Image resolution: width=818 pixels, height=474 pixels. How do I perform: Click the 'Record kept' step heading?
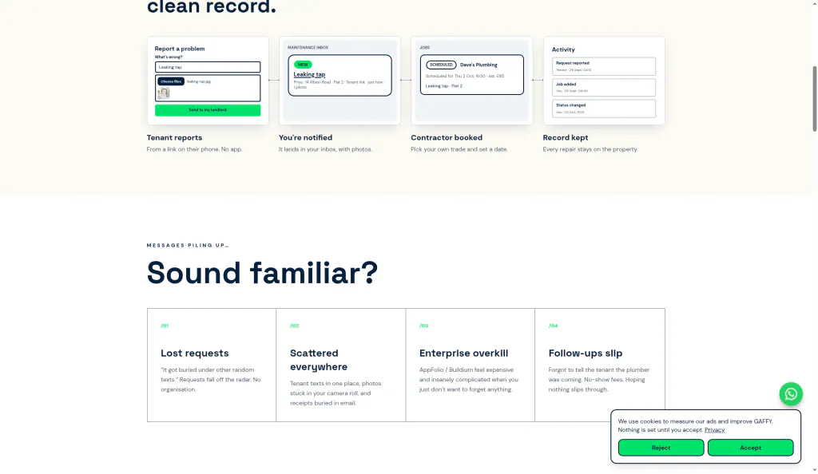pyautogui.click(x=565, y=137)
